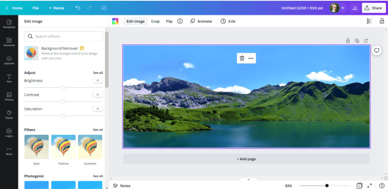Click the Share button
Screen dimensions: 388x189
(x=374, y=8)
